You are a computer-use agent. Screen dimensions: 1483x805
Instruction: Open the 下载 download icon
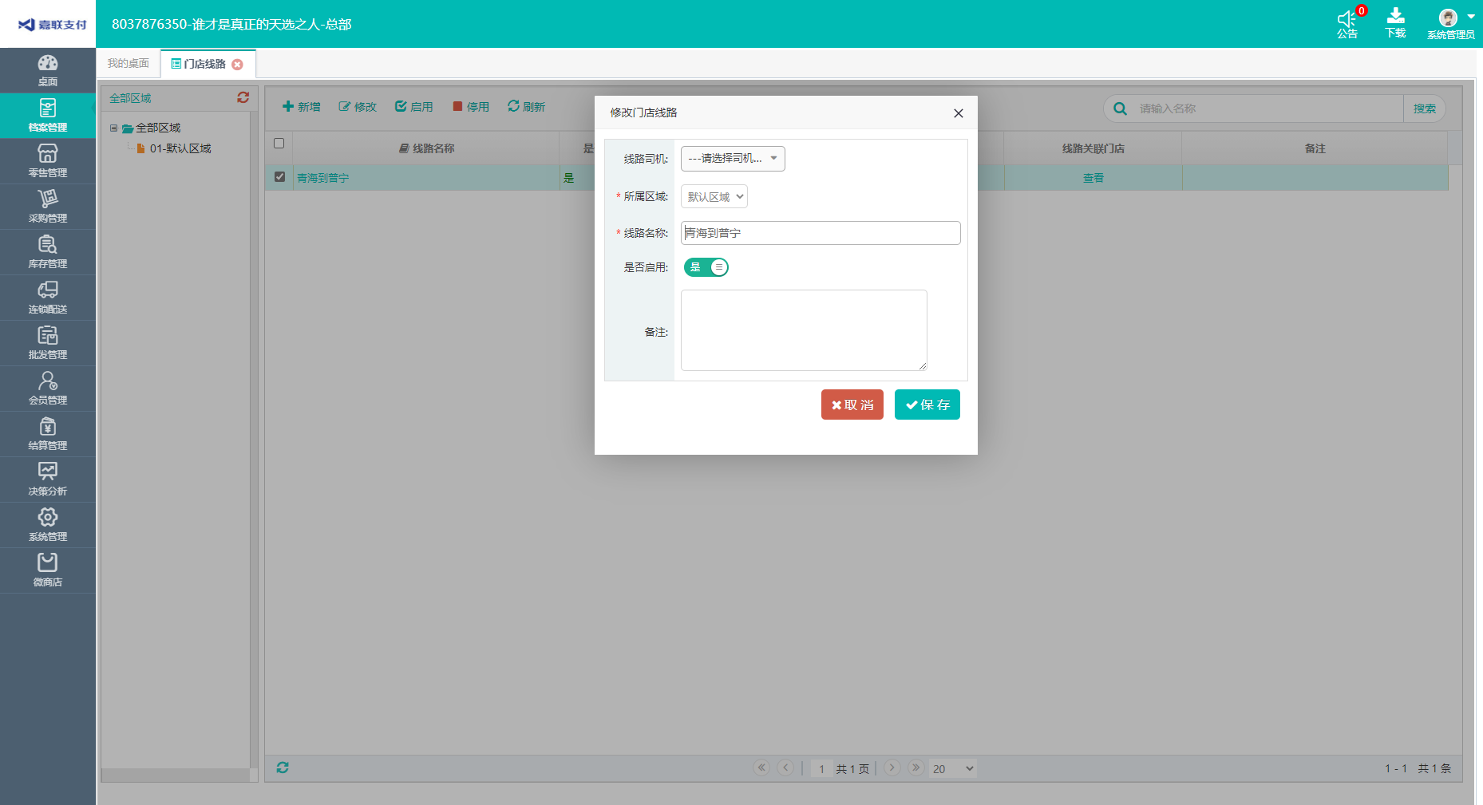coord(1395,23)
